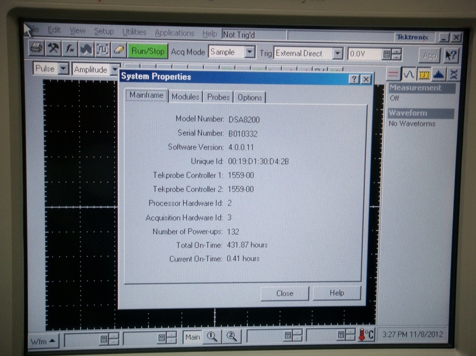
Task: Click the thermometer temperature compensation icon
Action: tap(367, 334)
